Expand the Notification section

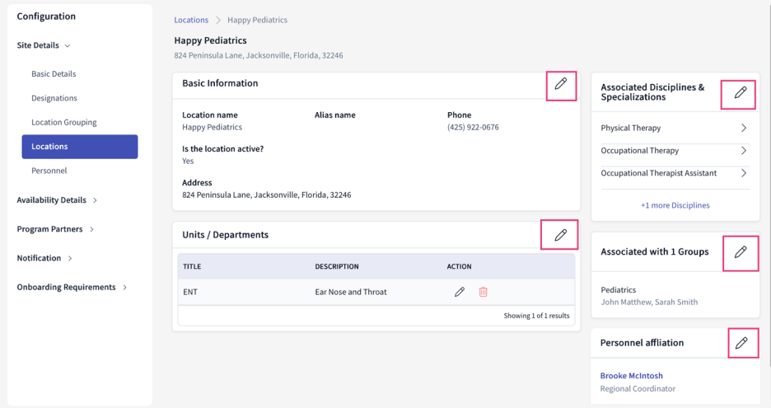pyautogui.click(x=44, y=258)
